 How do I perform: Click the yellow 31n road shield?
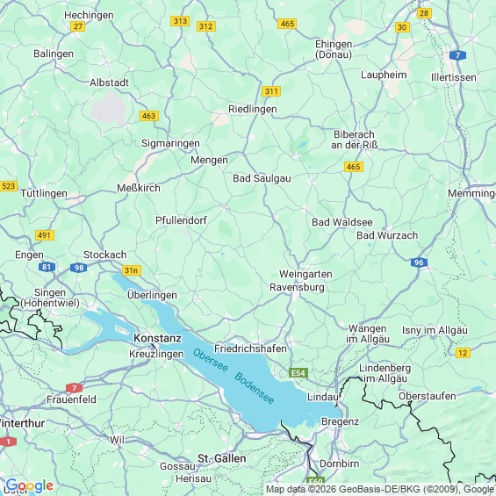(132, 270)
